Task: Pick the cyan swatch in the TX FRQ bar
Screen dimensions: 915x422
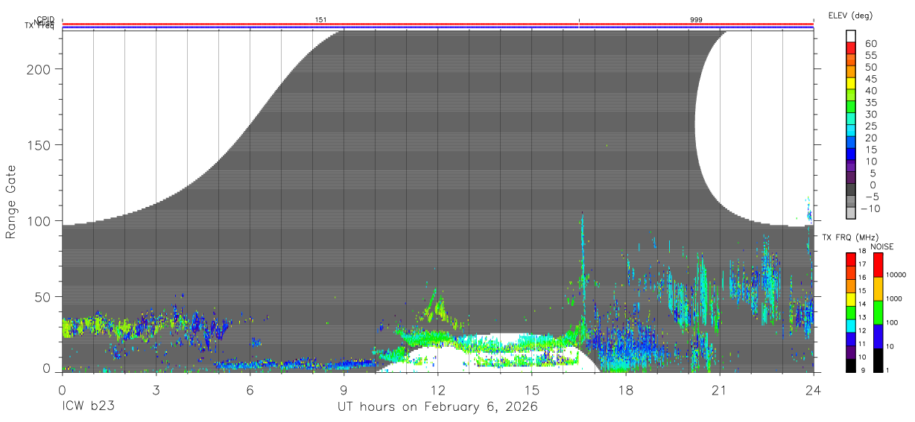Action: coord(852,325)
